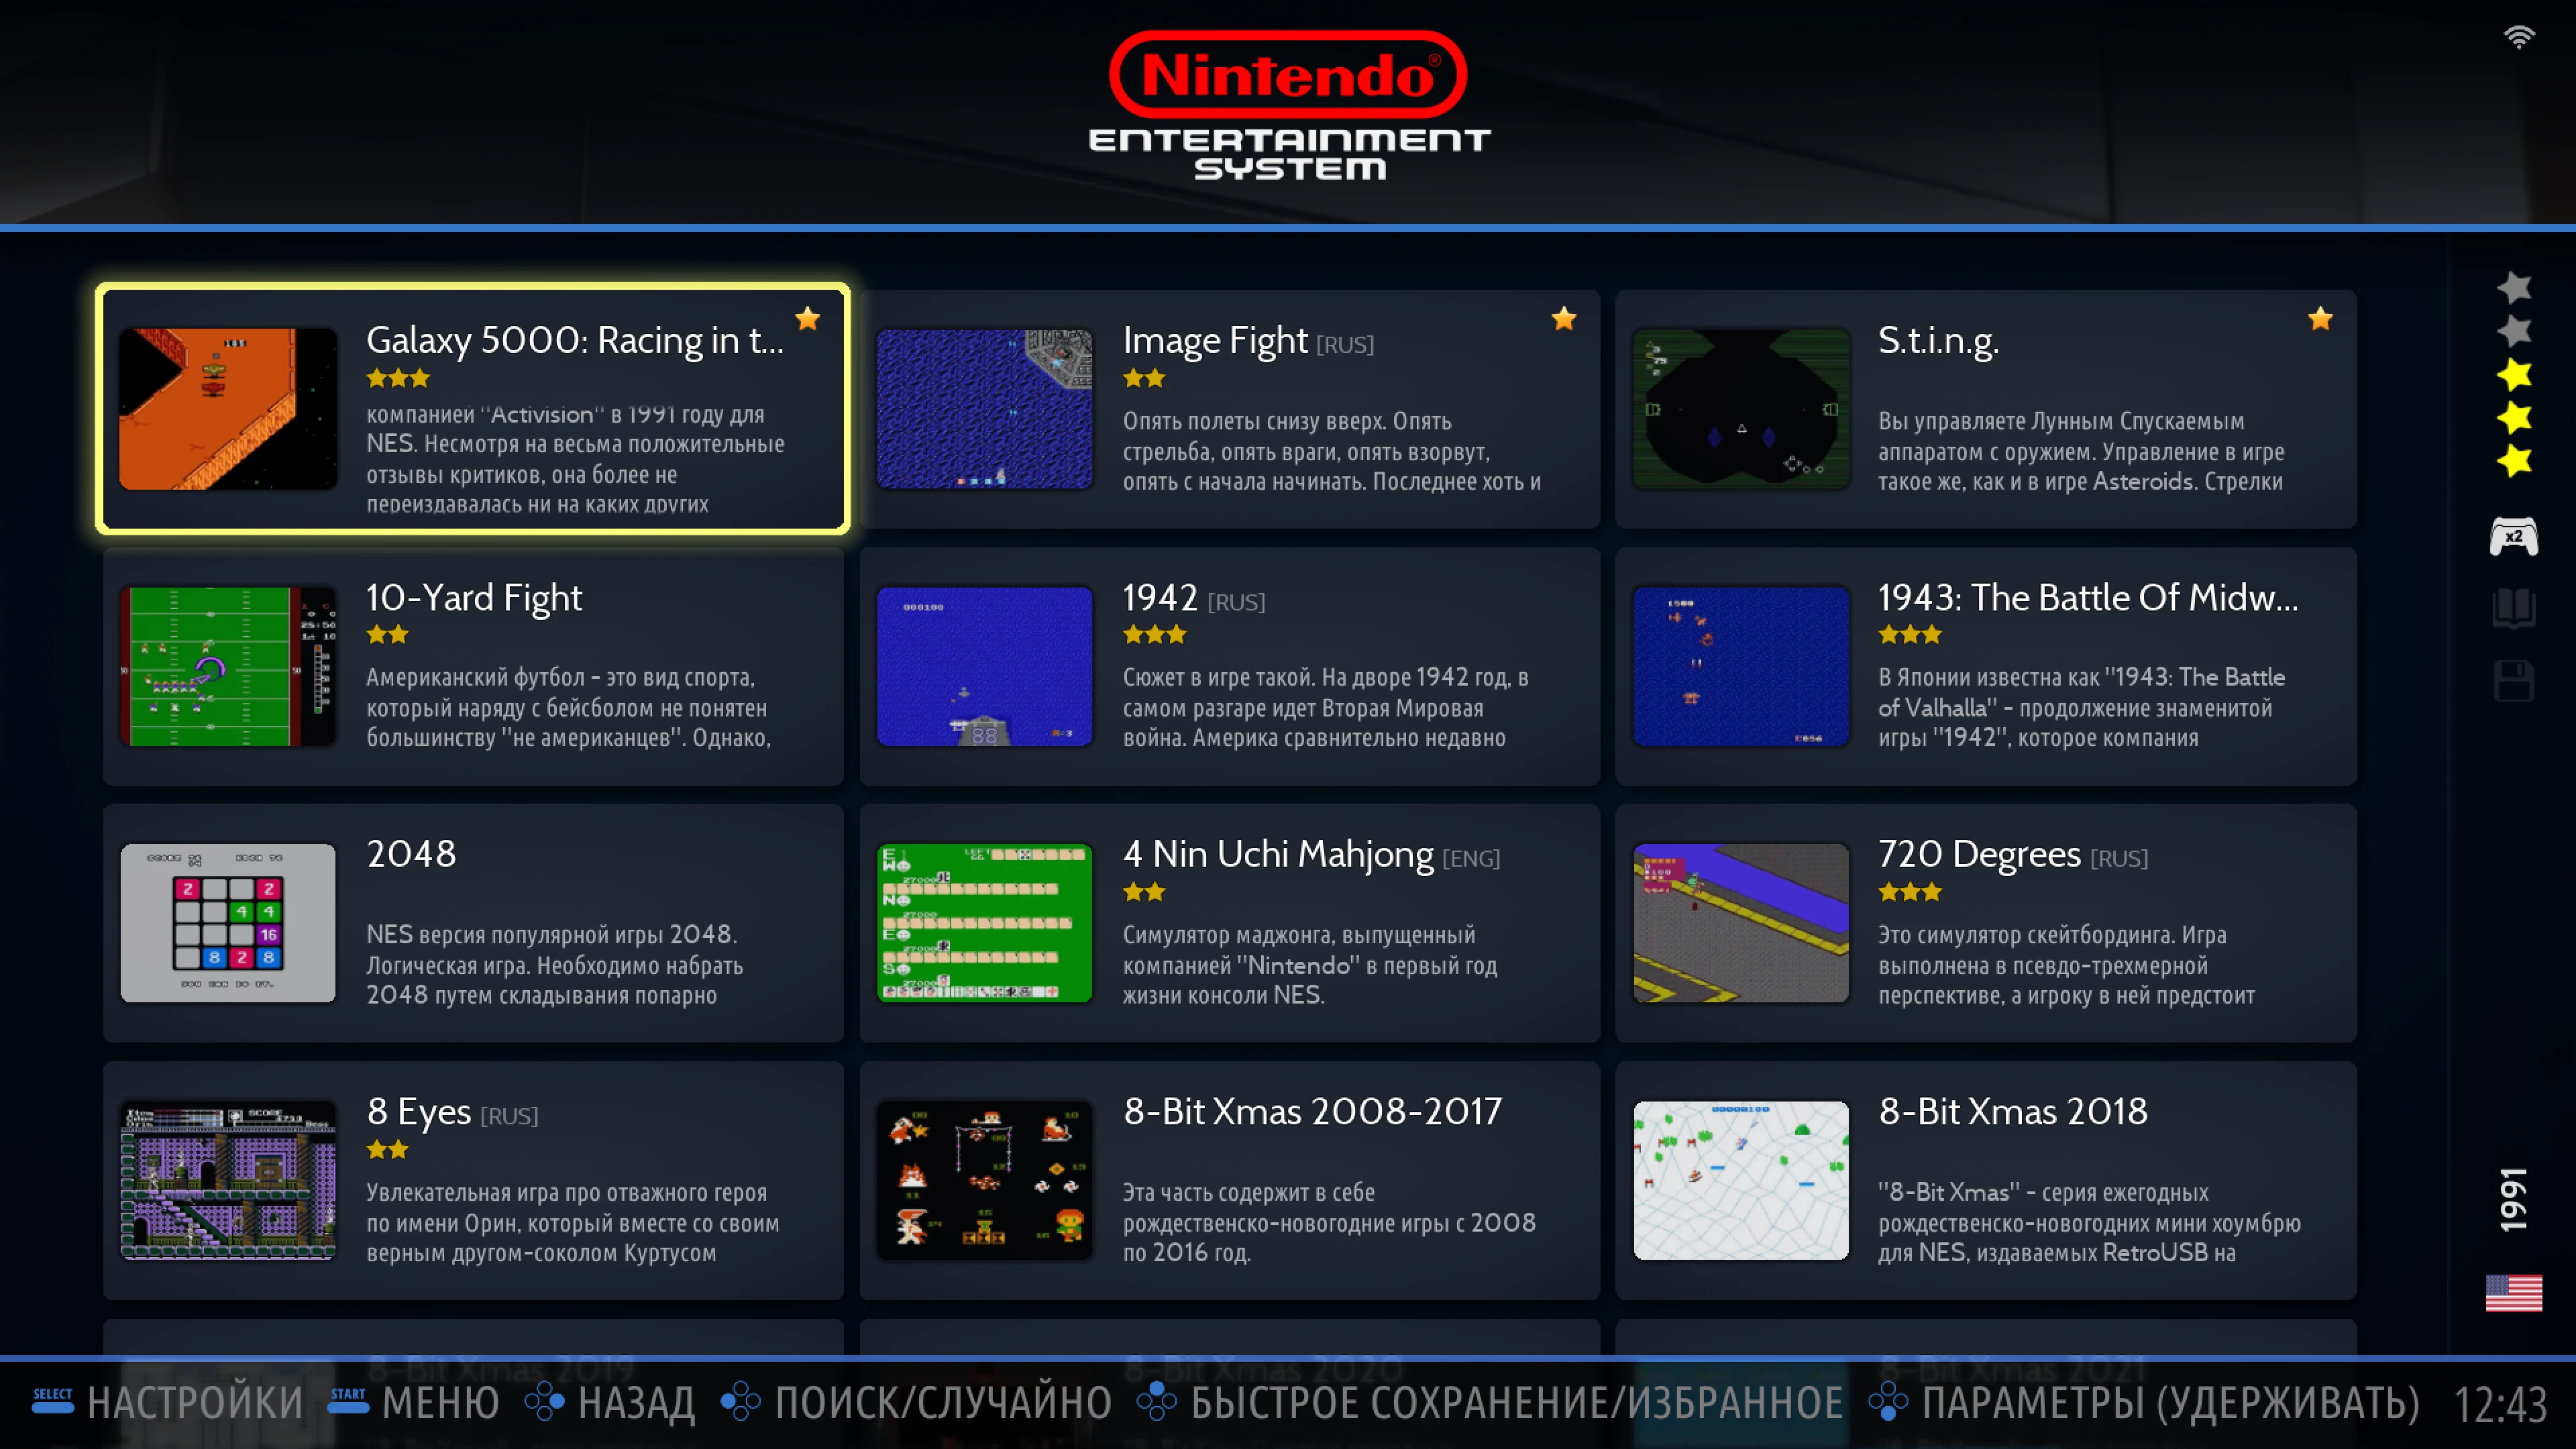Open 10-Yard Fight screenshot thumbnail

tap(228, 666)
